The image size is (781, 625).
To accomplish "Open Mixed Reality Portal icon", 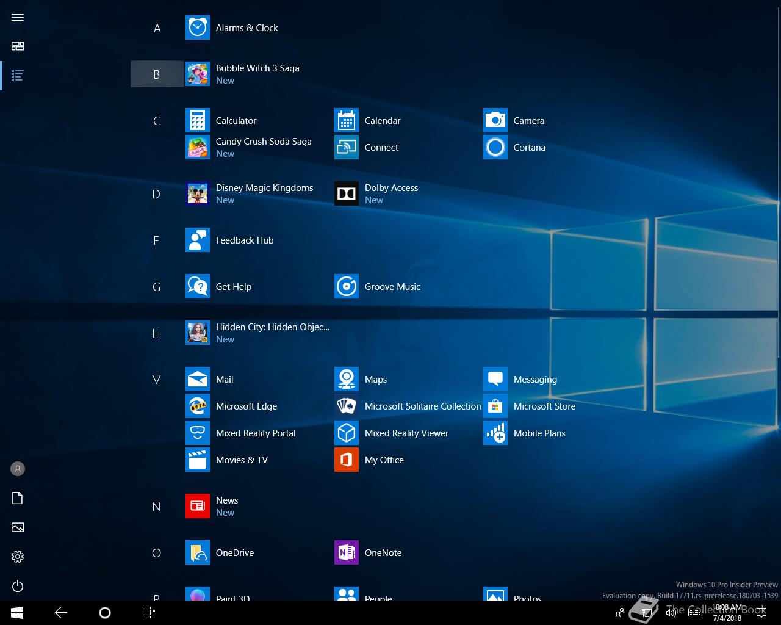I will tap(198, 433).
